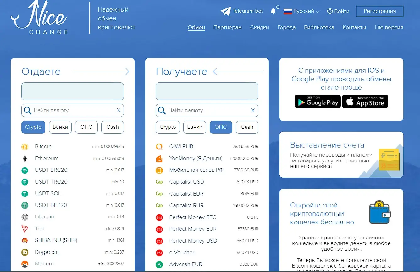Click the Capitalist USD Cap icon
The height and width of the screenshot is (272, 420).
[159, 182]
